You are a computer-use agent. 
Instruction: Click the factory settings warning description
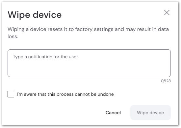coord(88,33)
